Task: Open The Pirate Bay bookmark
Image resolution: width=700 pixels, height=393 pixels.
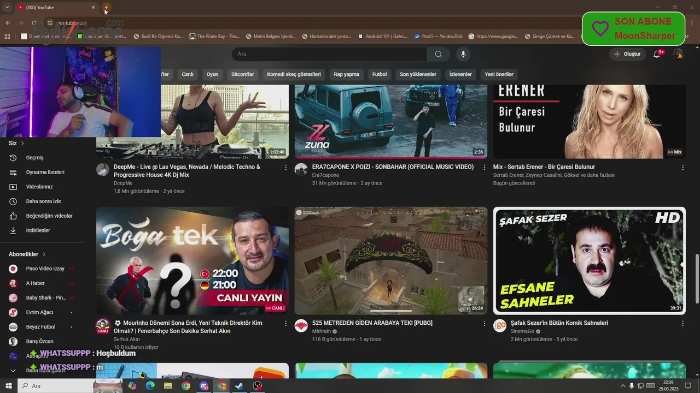Action: pos(214,37)
